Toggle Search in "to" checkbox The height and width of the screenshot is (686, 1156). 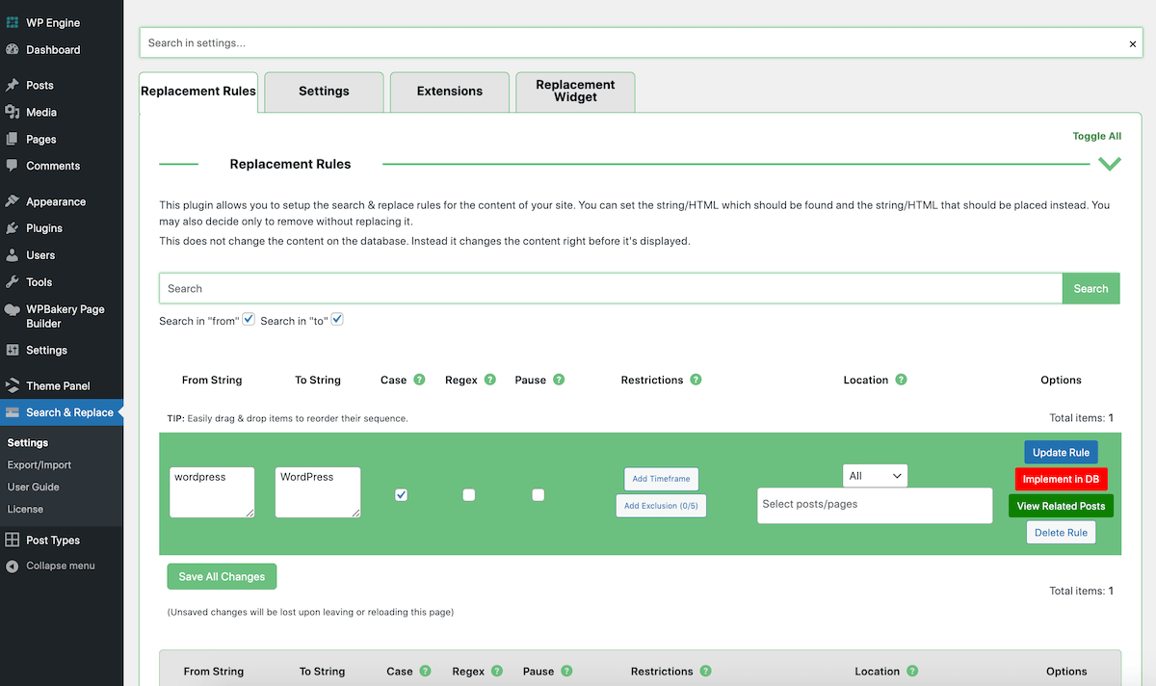point(337,319)
